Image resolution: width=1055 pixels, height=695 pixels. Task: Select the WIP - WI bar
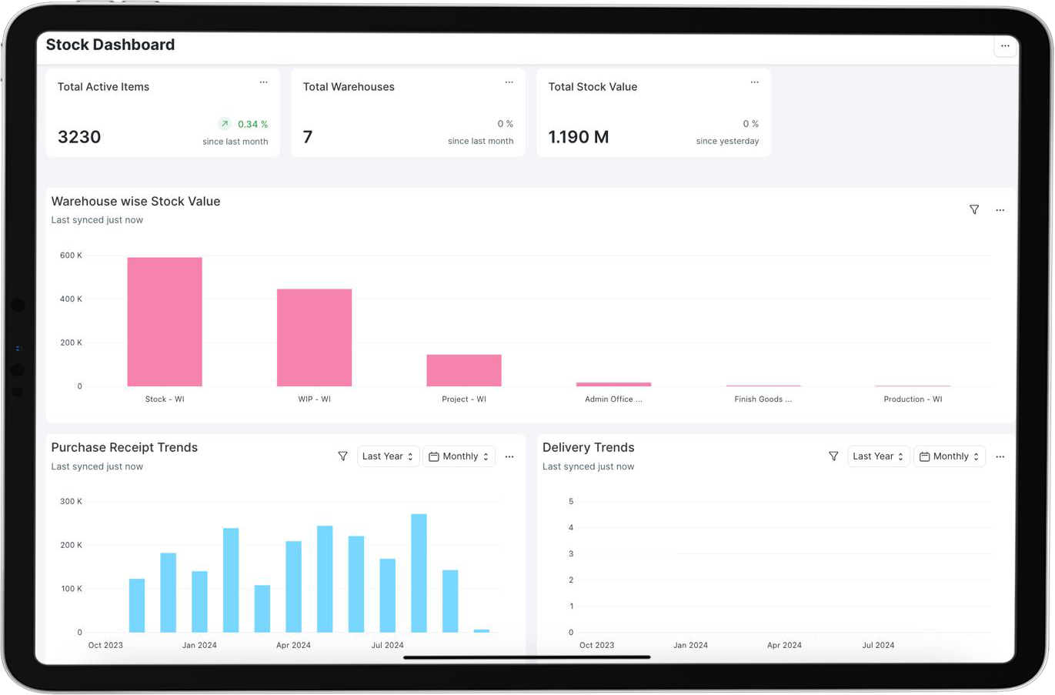(x=314, y=337)
